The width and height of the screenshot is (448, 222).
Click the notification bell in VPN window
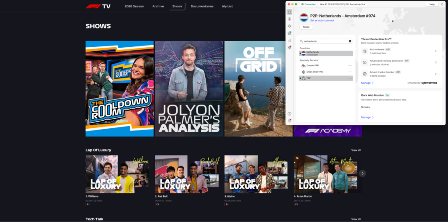tap(442, 4)
